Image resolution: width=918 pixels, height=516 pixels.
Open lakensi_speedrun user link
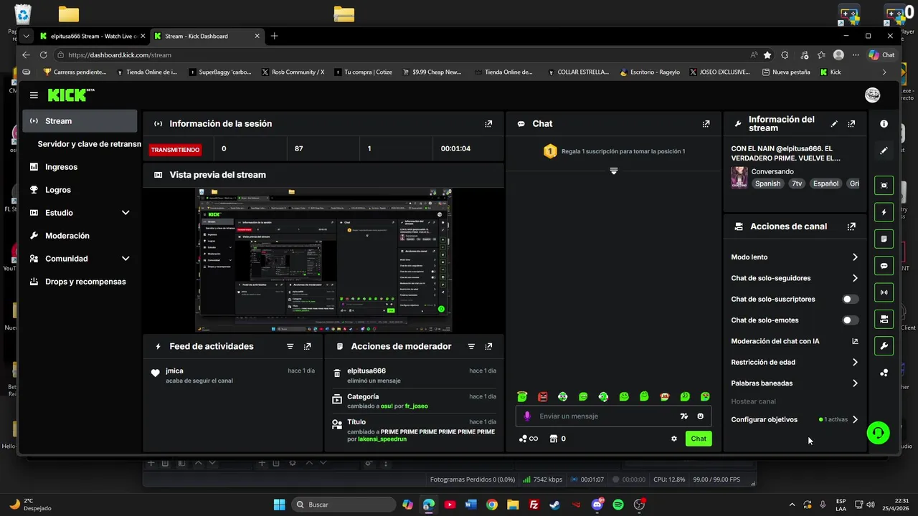pyautogui.click(x=382, y=439)
